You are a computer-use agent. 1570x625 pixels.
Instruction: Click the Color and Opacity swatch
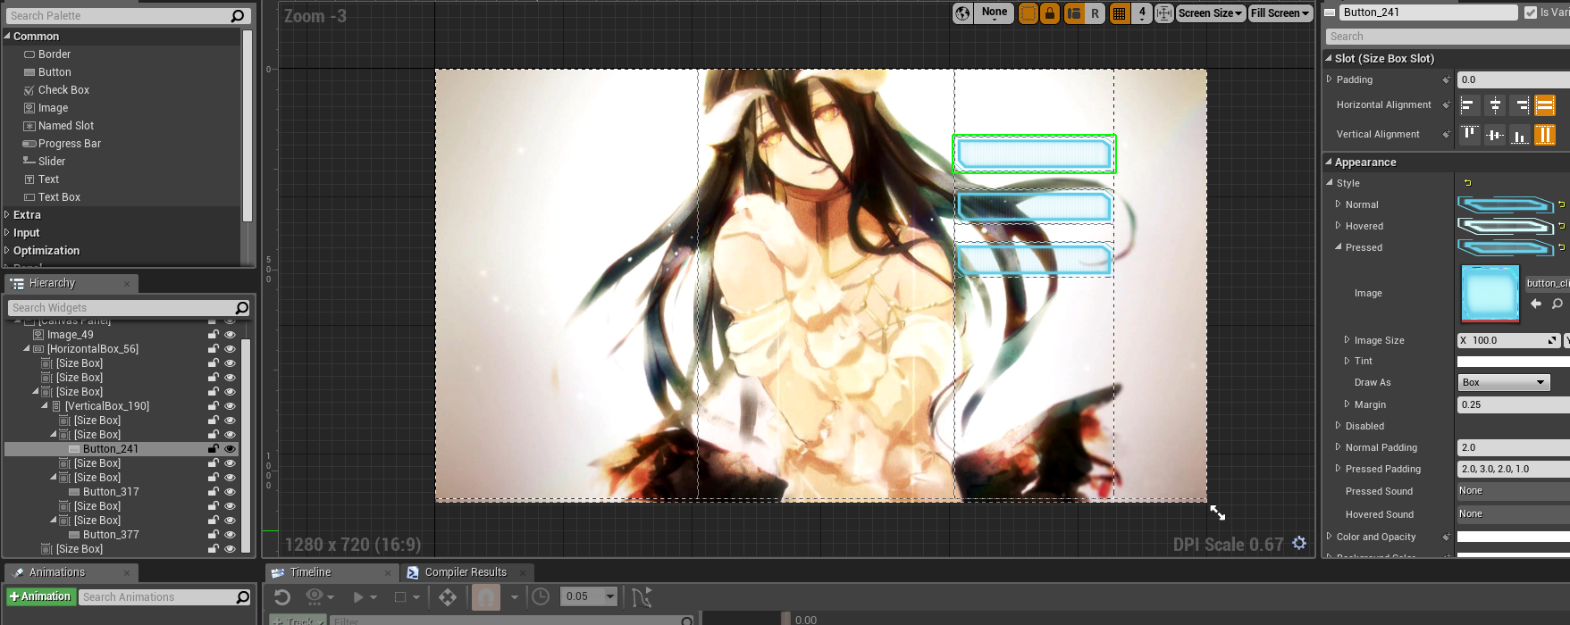click(x=1513, y=537)
